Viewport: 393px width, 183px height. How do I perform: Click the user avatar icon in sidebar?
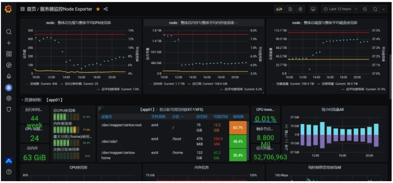(x=9, y=161)
